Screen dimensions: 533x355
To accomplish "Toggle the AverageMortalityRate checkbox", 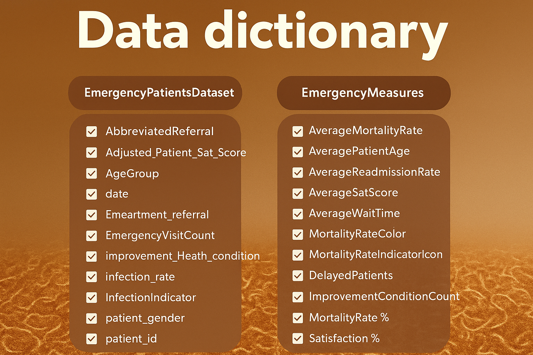I will [x=298, y=131].
